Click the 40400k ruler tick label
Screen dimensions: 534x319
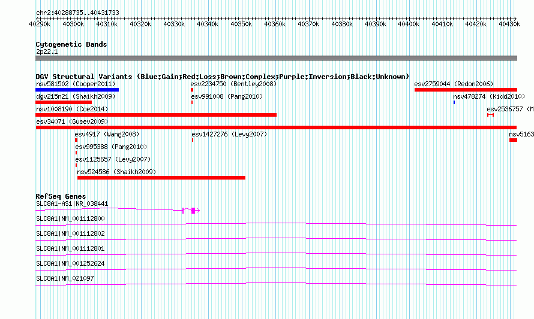click(x=409, y=24)
